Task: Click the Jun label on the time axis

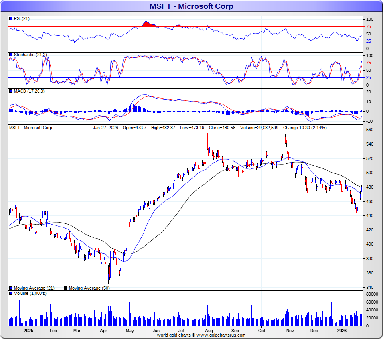Action: 156,331
